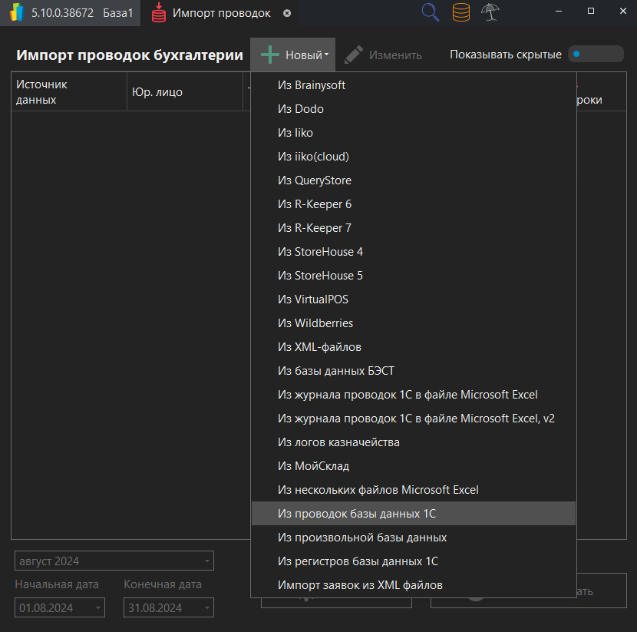
Task: Click the green plus icon on Новый button
Action: (x=270, y=55)
